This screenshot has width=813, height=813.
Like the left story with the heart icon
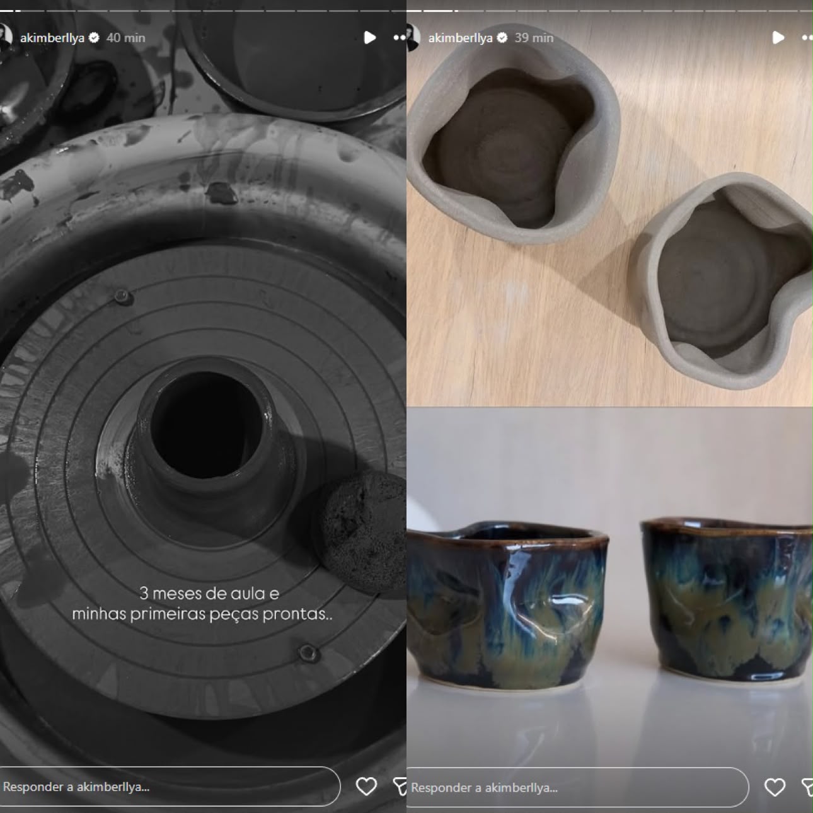(366, 786)
